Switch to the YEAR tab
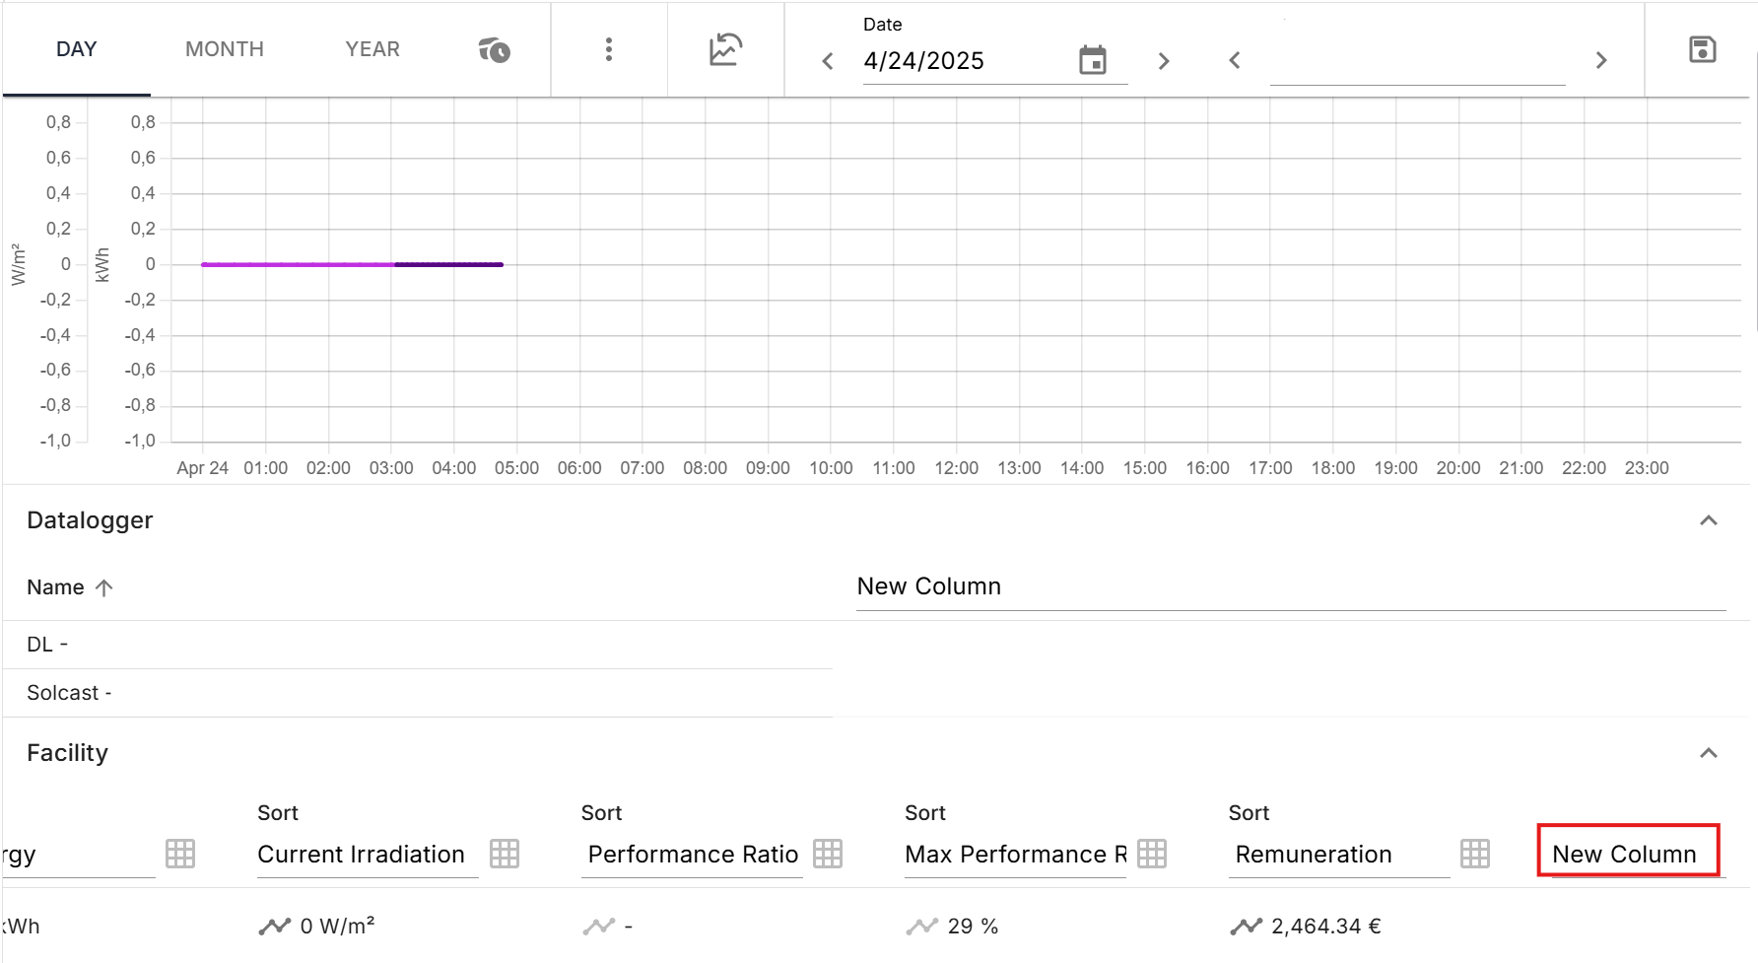Image resolution: width=1758 pixels, height=963 pixels. coord(372,49)
